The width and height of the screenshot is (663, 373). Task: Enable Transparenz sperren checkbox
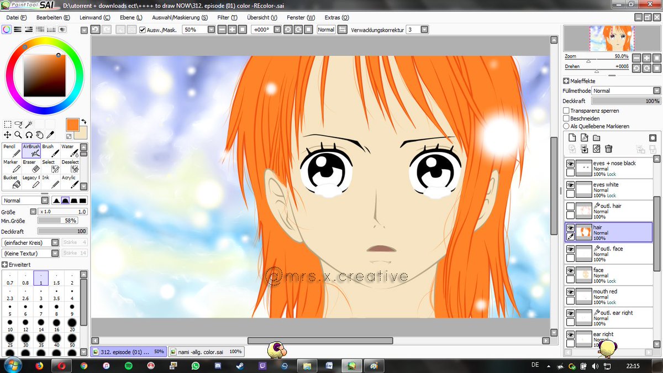tap(566, 111)
